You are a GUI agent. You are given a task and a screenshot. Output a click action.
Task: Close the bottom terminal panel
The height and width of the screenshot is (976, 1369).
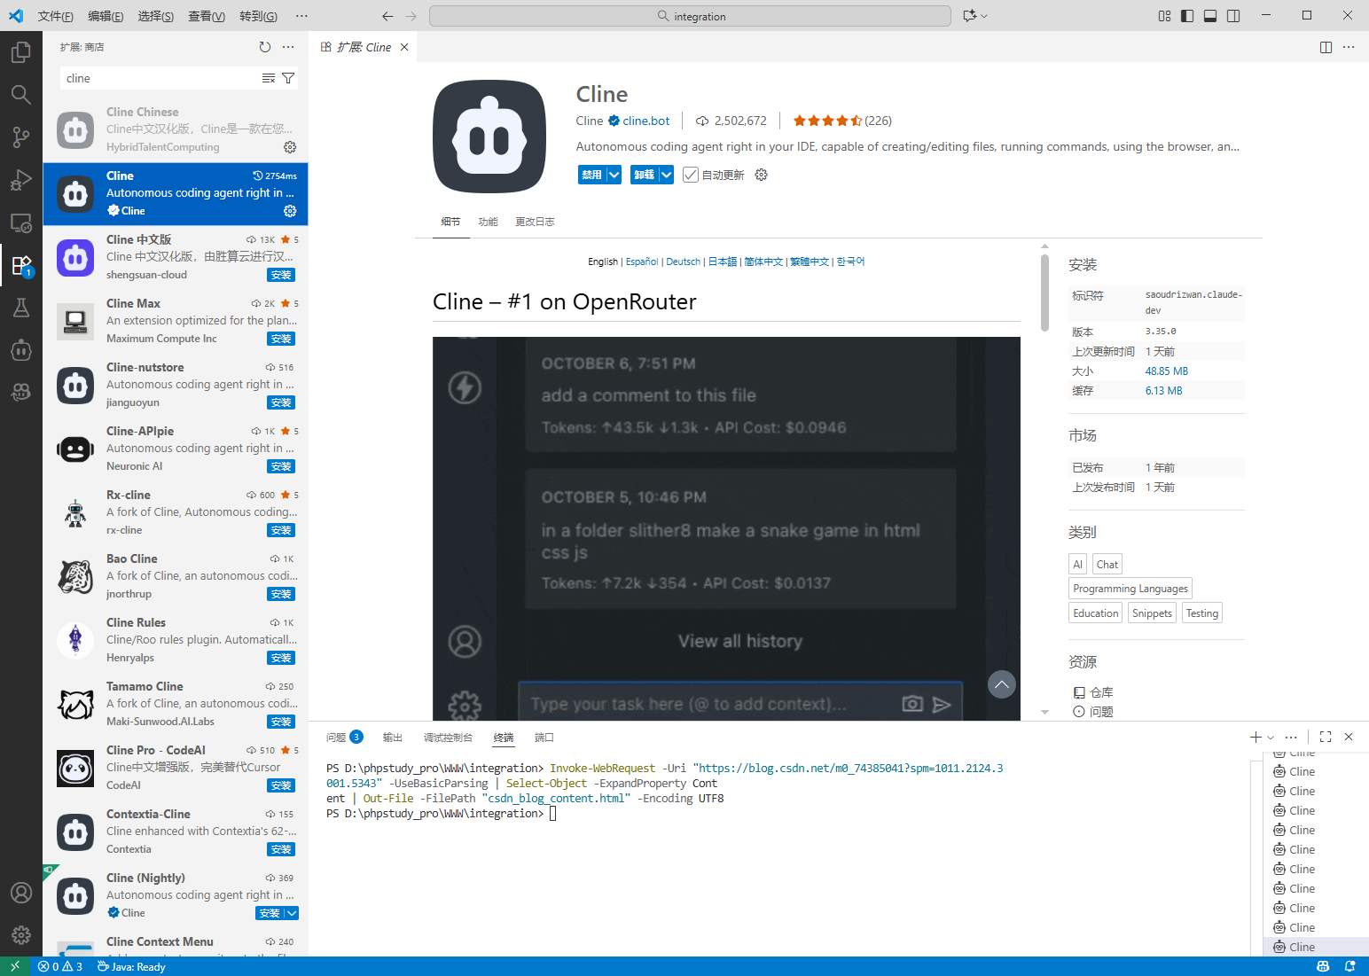(1349, 737)
